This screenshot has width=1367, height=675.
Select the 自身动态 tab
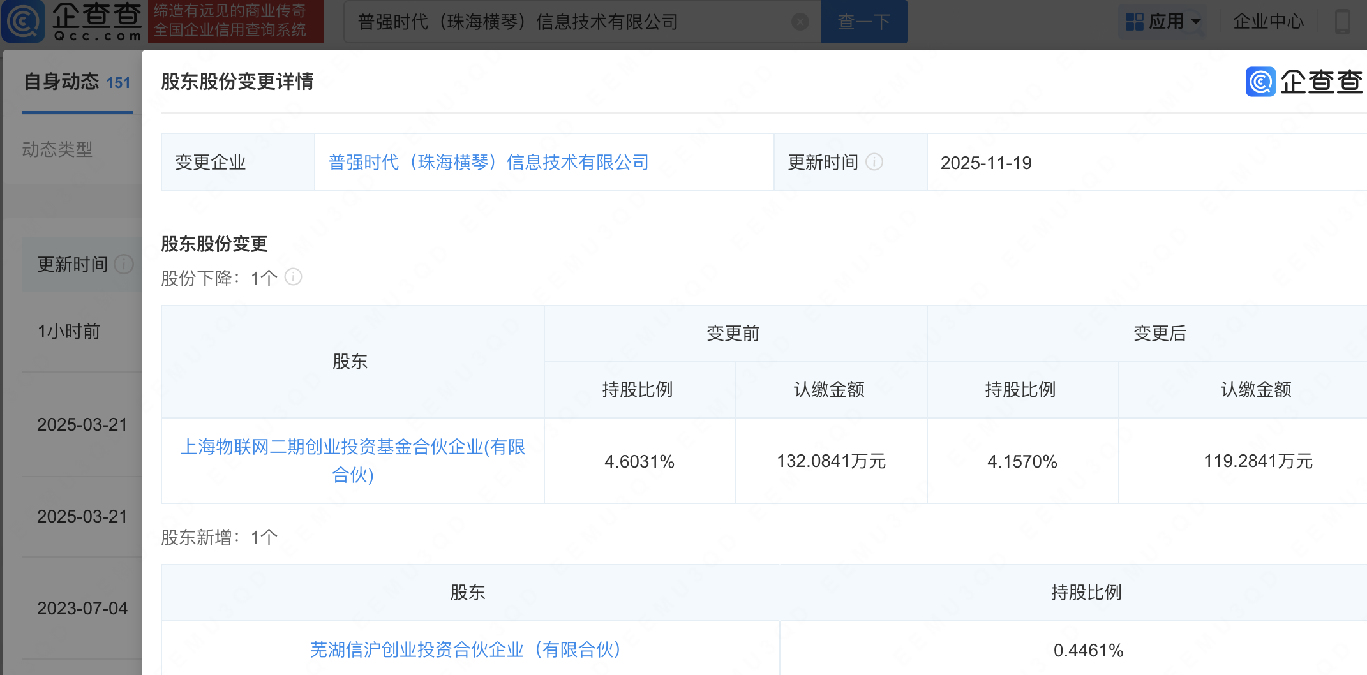click(x=77, y=82)
